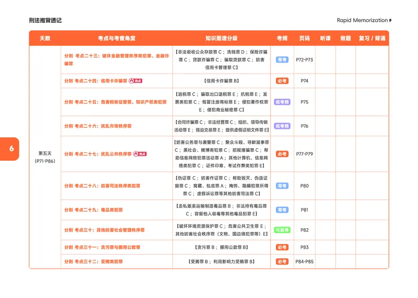
Task: Click the 天数 column header
Action: coord(45,38)
